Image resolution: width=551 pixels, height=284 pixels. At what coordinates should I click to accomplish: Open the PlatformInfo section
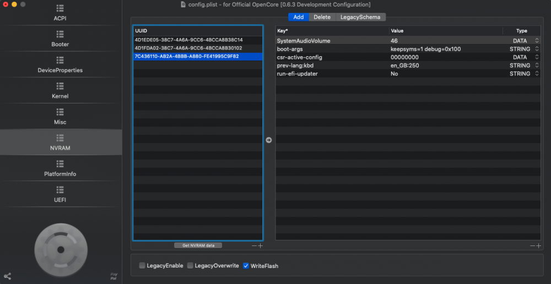click(x=60, y=168)
